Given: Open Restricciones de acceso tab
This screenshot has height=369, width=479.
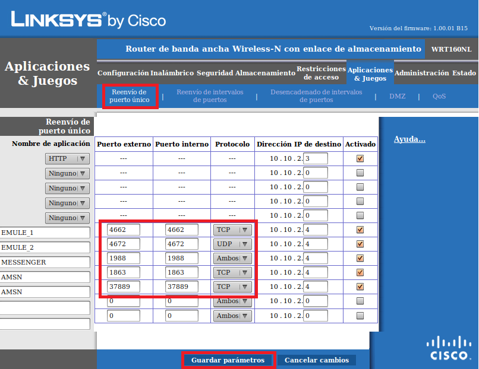Looking at the screenshot, I should 321,73.
